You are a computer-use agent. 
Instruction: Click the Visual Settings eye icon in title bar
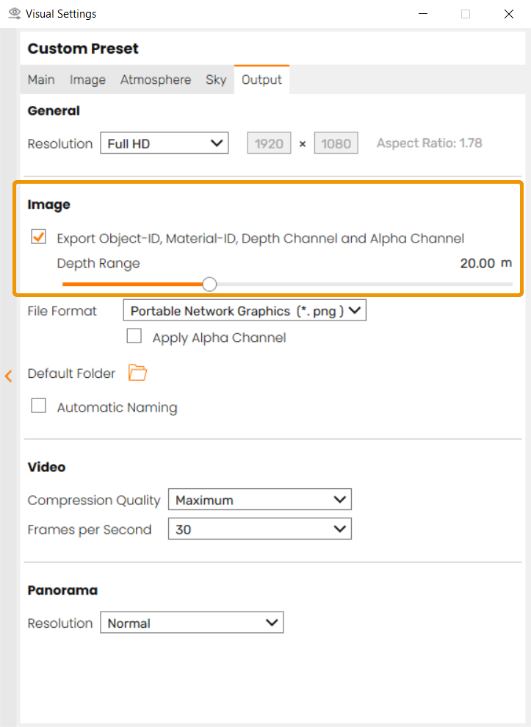[14, 14]
